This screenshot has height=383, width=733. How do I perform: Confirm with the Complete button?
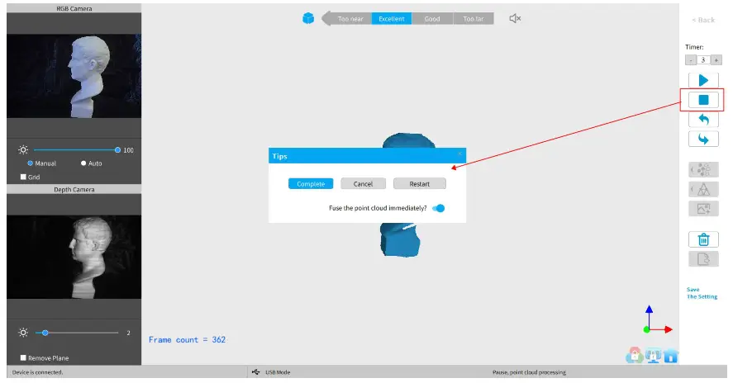tap(311, 184)
